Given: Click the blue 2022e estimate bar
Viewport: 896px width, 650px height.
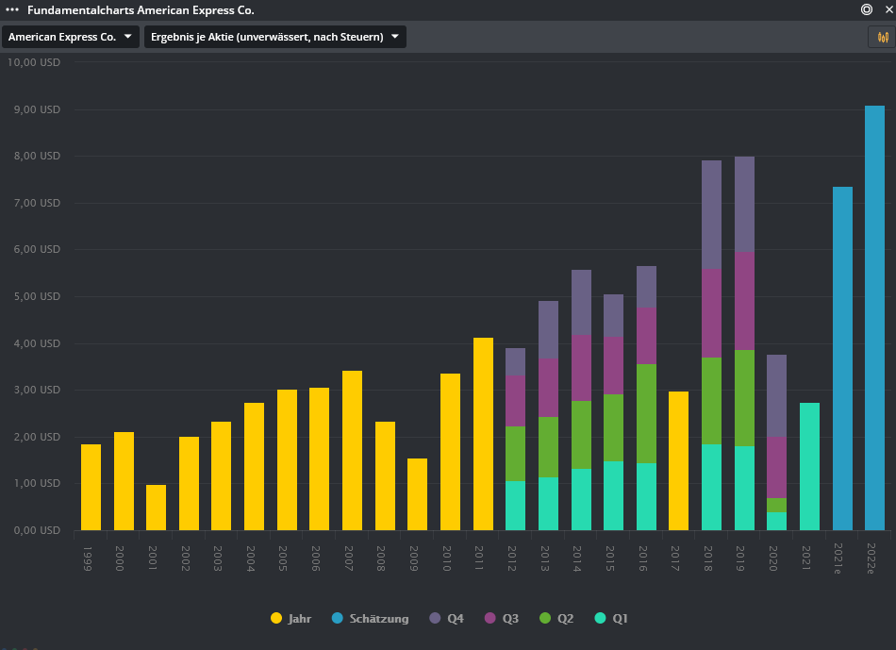Looking at the screenshot, I should pos(874,318).
